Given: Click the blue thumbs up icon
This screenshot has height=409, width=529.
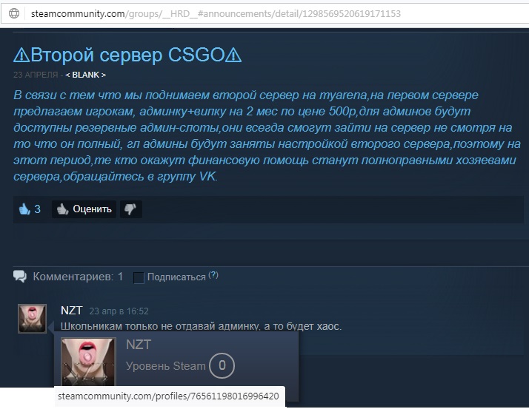Looking at the screenshot, I should tap(24, 209).
